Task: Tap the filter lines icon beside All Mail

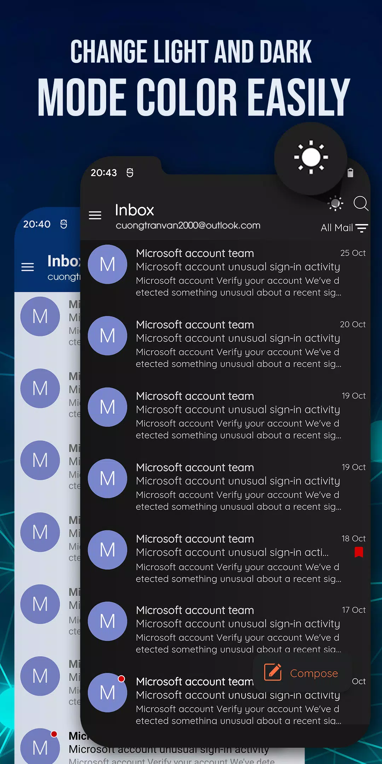Action: coord(361,228)
